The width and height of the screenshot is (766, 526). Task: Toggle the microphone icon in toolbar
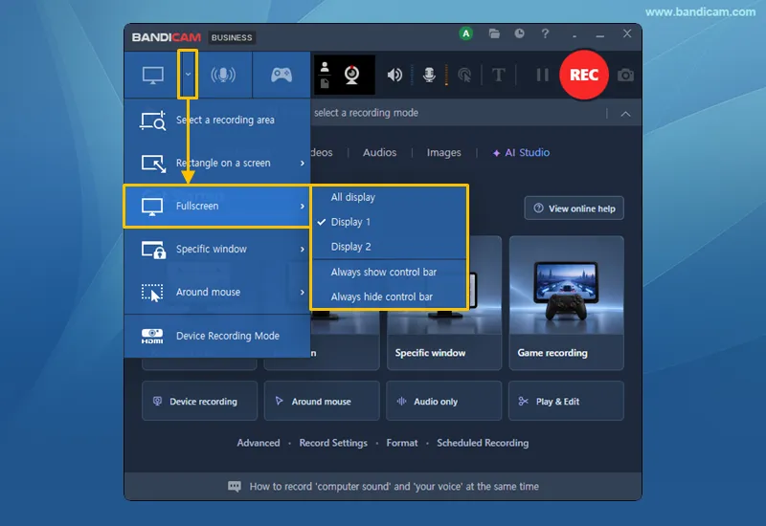click(x=429, y=75)
